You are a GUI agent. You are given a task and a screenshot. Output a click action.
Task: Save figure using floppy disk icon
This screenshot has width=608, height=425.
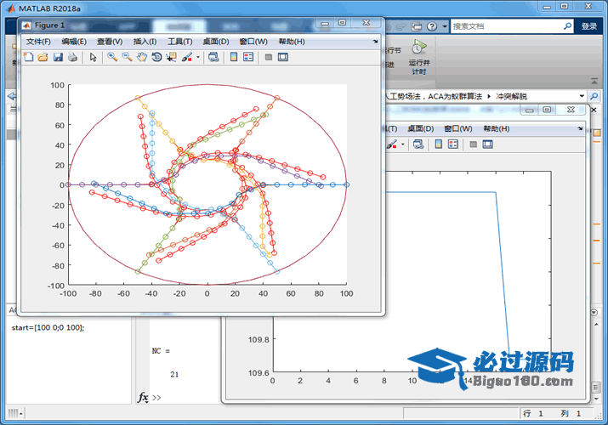point(58,57)
